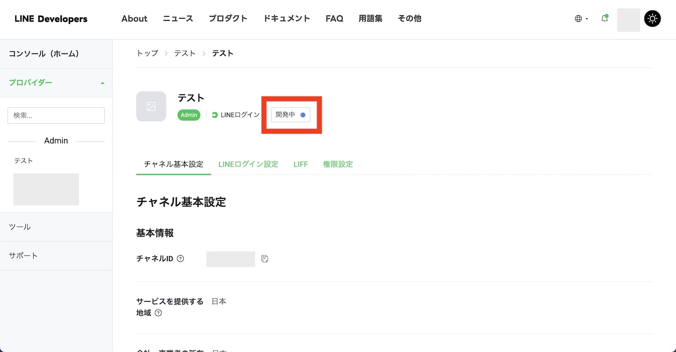Select the テスト provider in sidebar
Screen dimensions: 676x352
click(23, 160)
